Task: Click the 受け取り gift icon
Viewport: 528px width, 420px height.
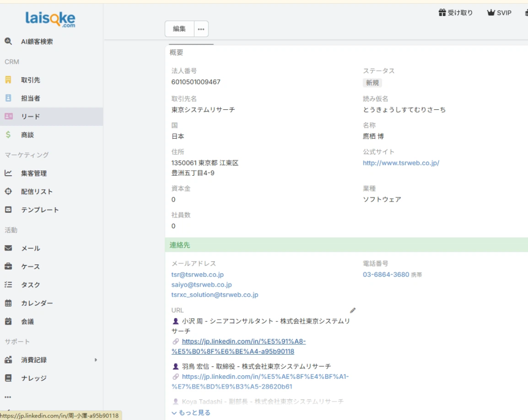Action: click(442, 13)
